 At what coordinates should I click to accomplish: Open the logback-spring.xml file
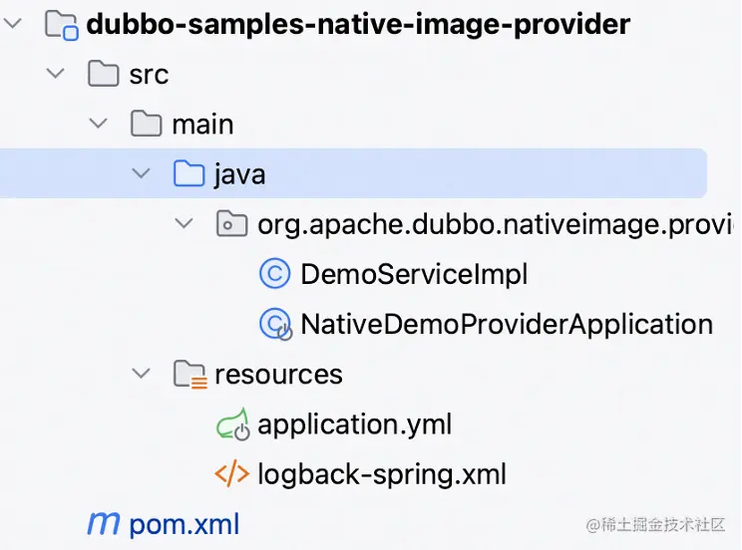pyautogui.click(x=382, y=475)
